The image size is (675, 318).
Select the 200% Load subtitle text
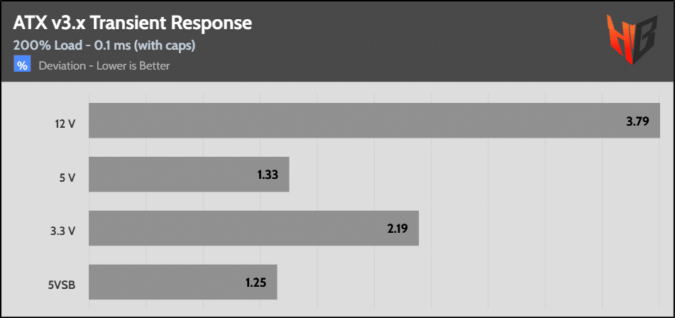[x=104, y=45]
